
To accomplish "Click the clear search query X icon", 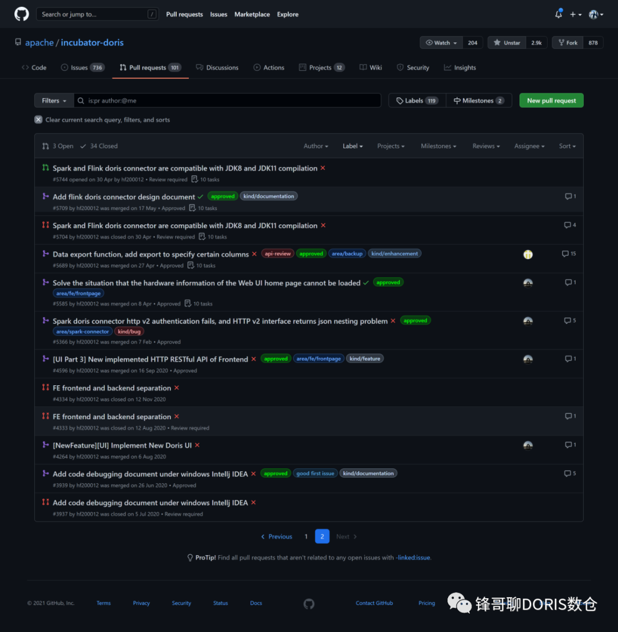I will 38,120.
